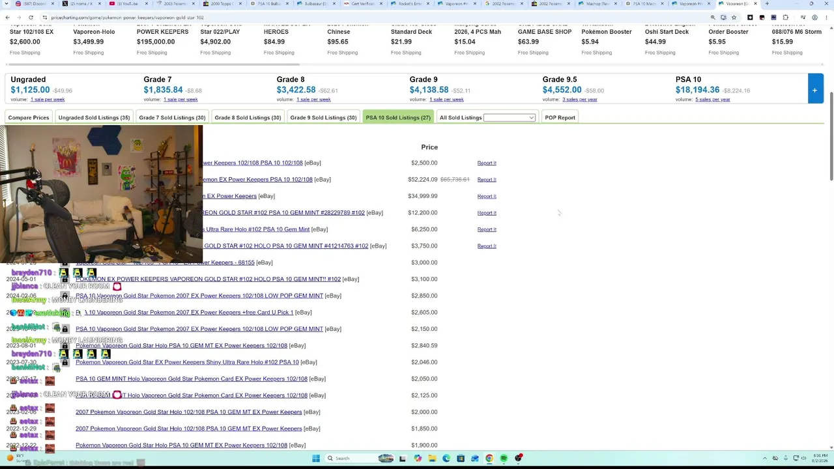Viewport: 834px width, 469px height.
Task: Open Grade 9 volume '1 sale per week' link
Action: [446, 100]
